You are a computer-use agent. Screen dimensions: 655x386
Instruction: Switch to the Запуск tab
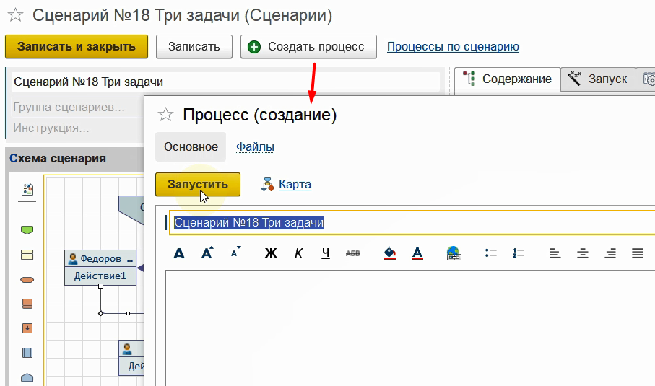(x=599, y=79)
